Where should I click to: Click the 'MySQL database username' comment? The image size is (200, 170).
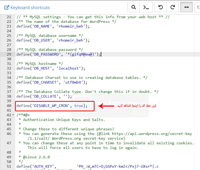50,36
